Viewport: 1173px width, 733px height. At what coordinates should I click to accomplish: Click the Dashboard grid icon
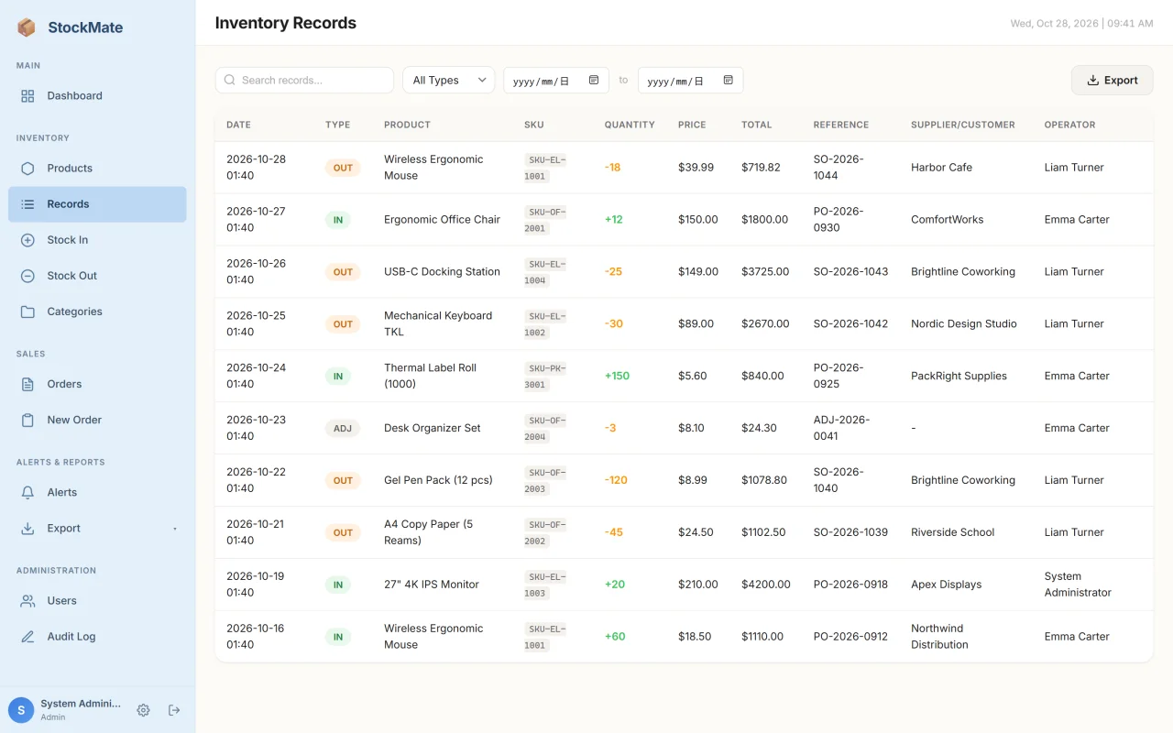click(27, 96)
